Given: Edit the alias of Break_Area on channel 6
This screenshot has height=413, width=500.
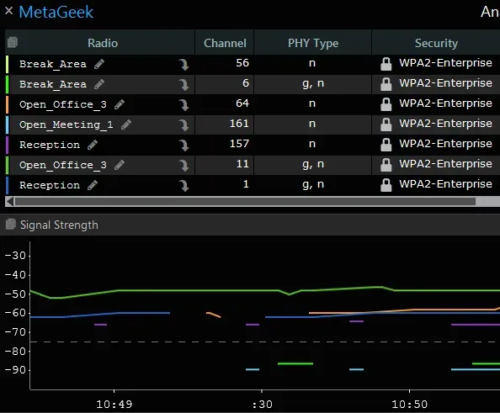Looking at the screenshot, I should [x=99, y=84].
